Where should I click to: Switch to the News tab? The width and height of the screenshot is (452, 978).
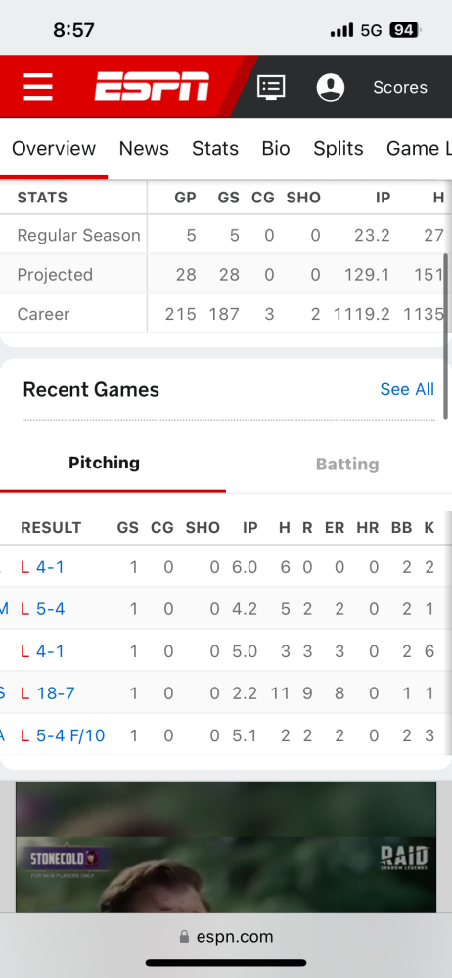144,148
